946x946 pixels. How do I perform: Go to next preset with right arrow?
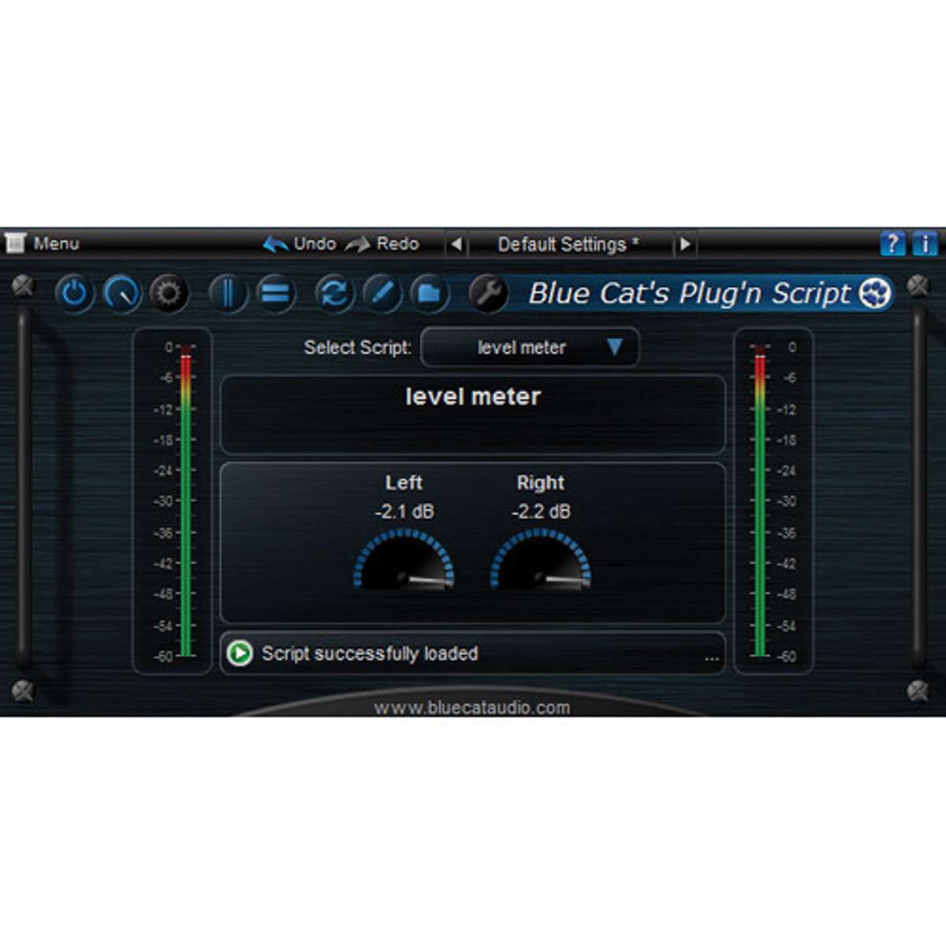tap(684, 244)
